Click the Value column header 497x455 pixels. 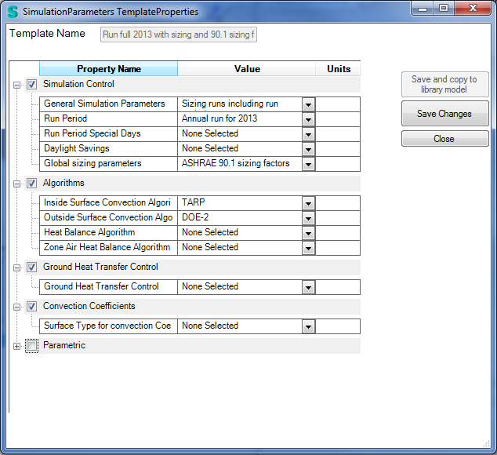pos(247,69)
